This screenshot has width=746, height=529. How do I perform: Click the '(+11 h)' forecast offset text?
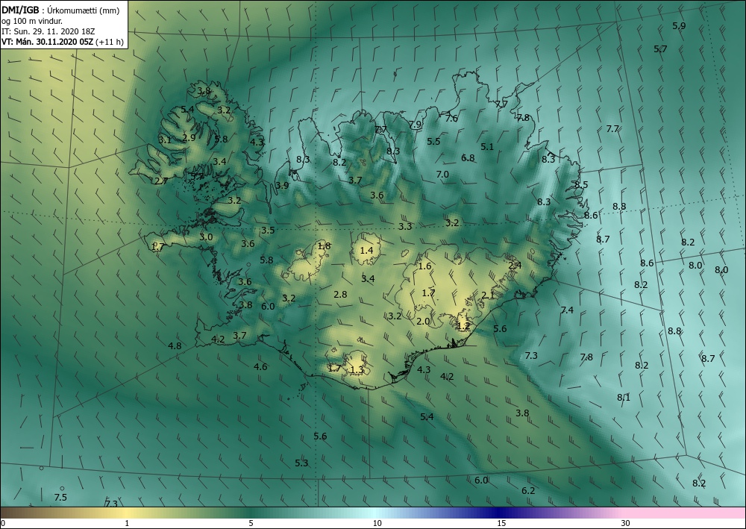pyautogui.click(x=110, y=42)
